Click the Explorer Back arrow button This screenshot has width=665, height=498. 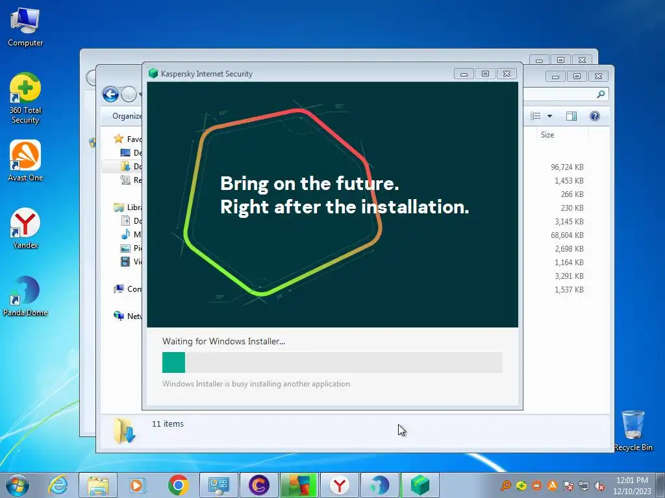point(110,94)
